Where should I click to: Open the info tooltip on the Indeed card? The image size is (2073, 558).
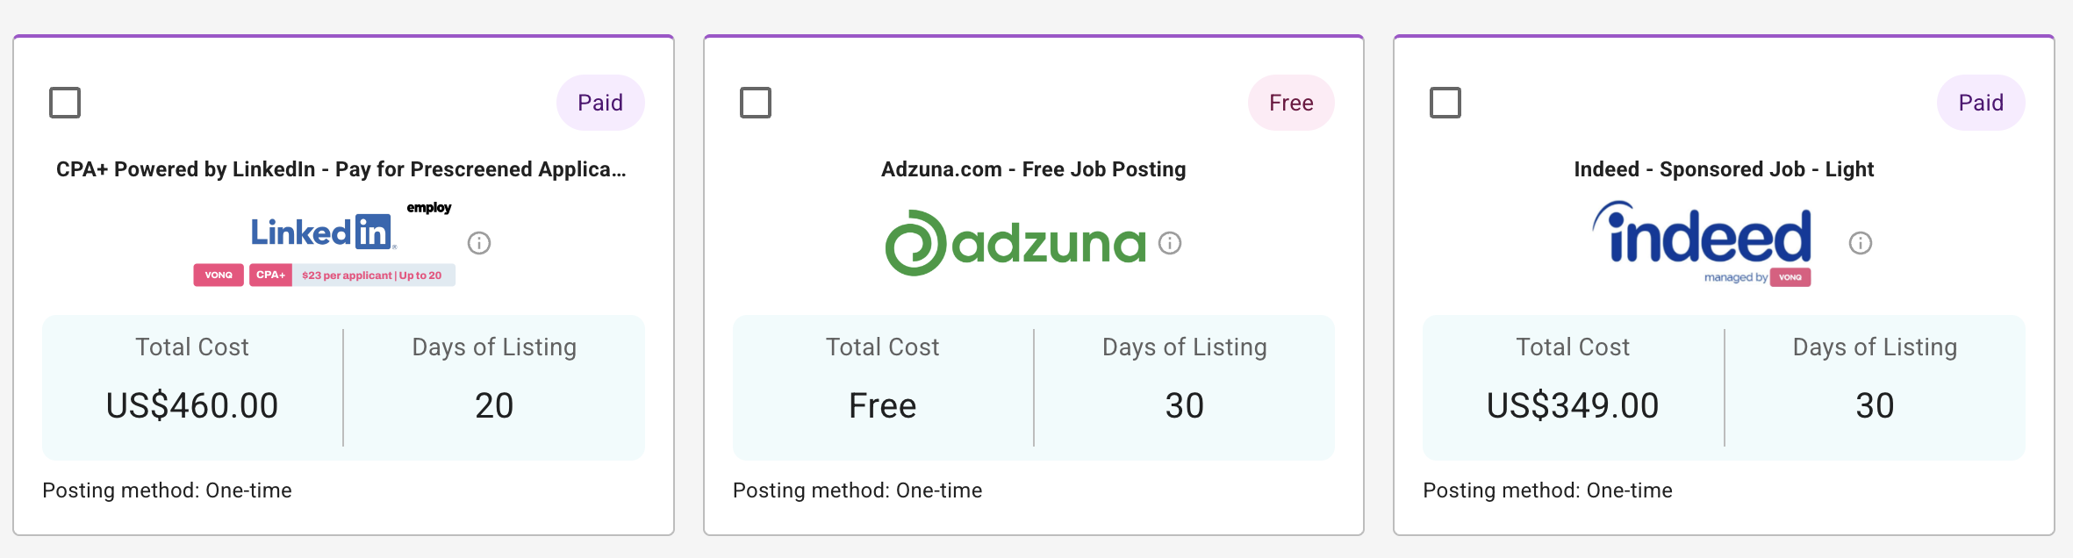point(1859,245)
